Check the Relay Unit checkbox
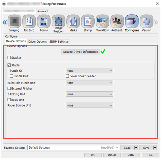This screenshot has width=161, height=159. [9, 100]
